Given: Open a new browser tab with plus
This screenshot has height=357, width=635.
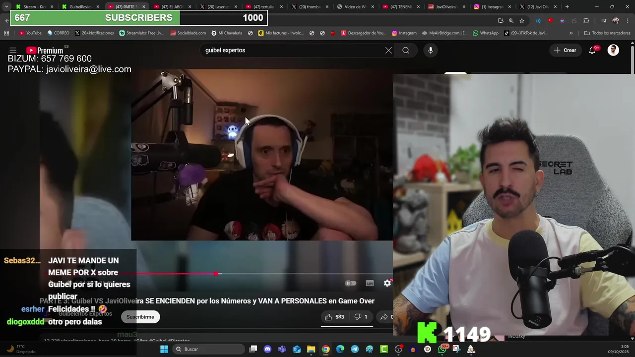Looking at the screenshot, I should tap(567, 7).
